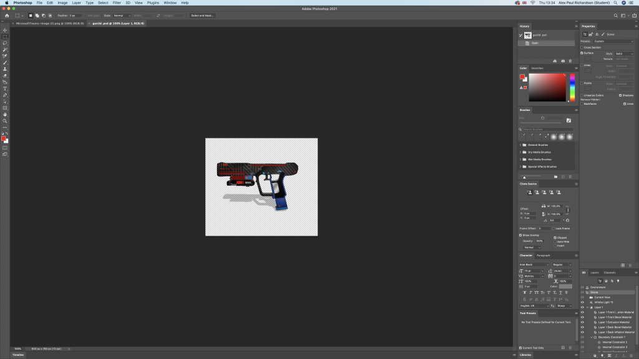
Task: Filter 3D panel by lights
Action: point(618,281)
